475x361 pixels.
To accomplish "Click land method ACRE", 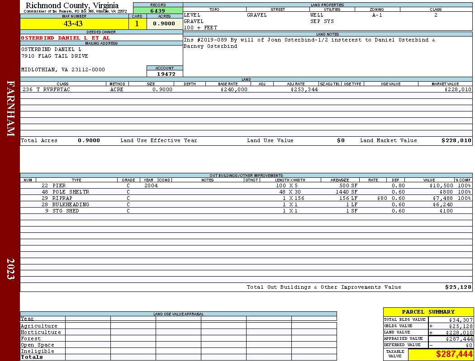I will click(117, 89).
